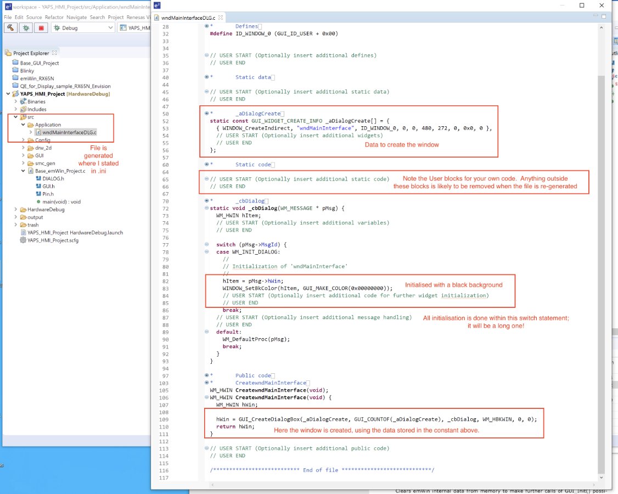Screen dimensions: 618x494
Task: Open the Navigate menu
Action: coord(76,18)
